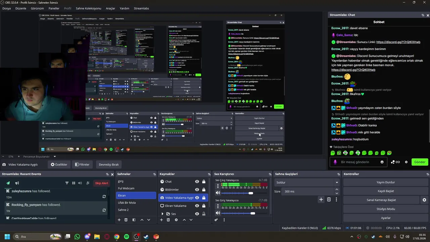Replay the zuleyhazumra follow alert

pyautogui.click(x=104, y=197)
